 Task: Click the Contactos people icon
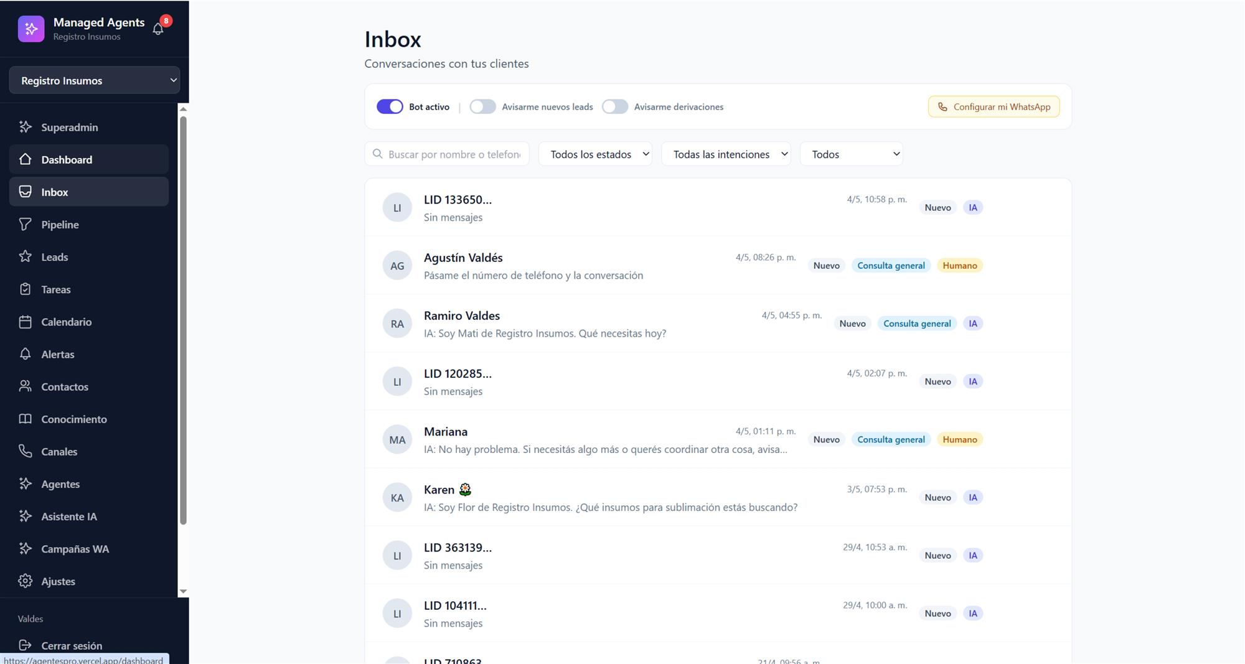coord(26,386)
